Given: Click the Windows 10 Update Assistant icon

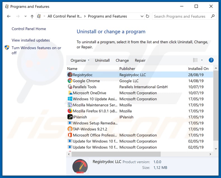Looking at the screenshot, I should pyautogui.click(x=70, y=99).
